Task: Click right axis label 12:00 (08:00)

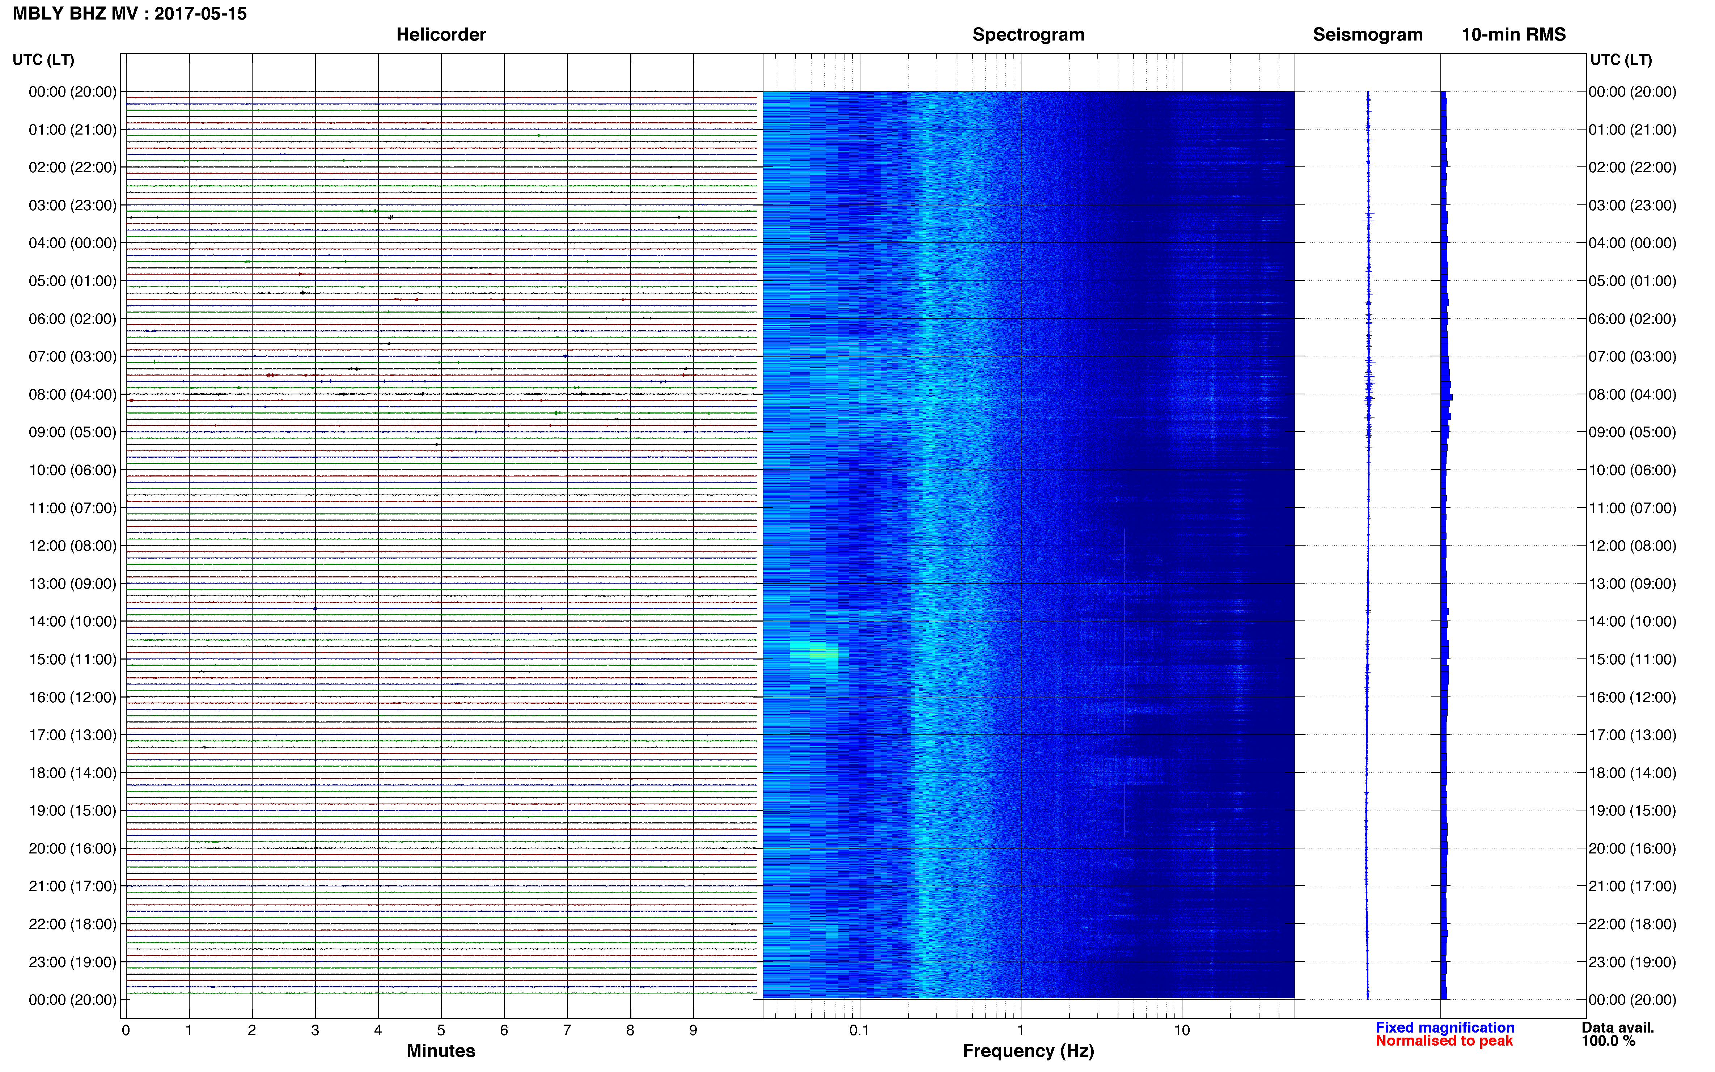Action: [1632, 546]
